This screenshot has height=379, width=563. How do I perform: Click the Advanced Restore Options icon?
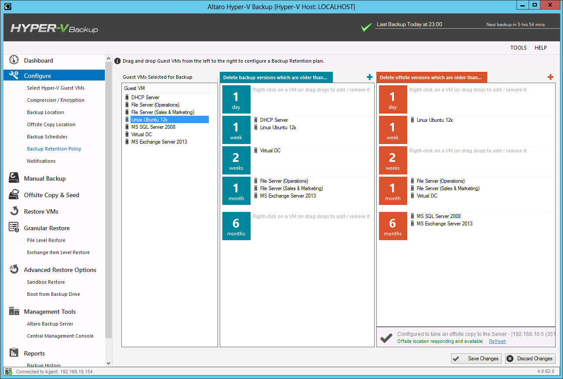click(14, 269)
